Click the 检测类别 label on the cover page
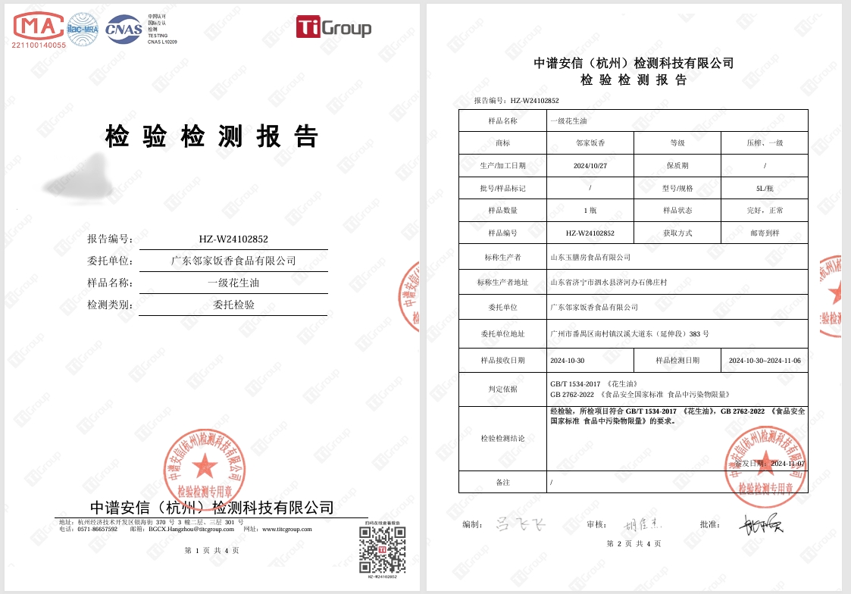The height and width of the screenshot is (594, 851). (110, 305)
